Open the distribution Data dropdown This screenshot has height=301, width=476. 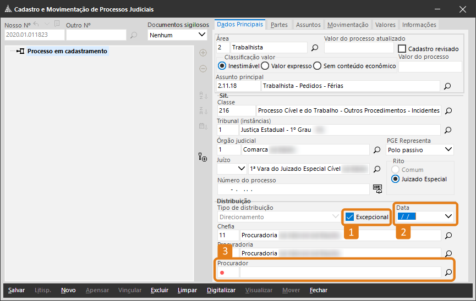[448, 216]
